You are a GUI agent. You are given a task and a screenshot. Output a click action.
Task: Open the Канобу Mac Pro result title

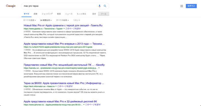64,65
